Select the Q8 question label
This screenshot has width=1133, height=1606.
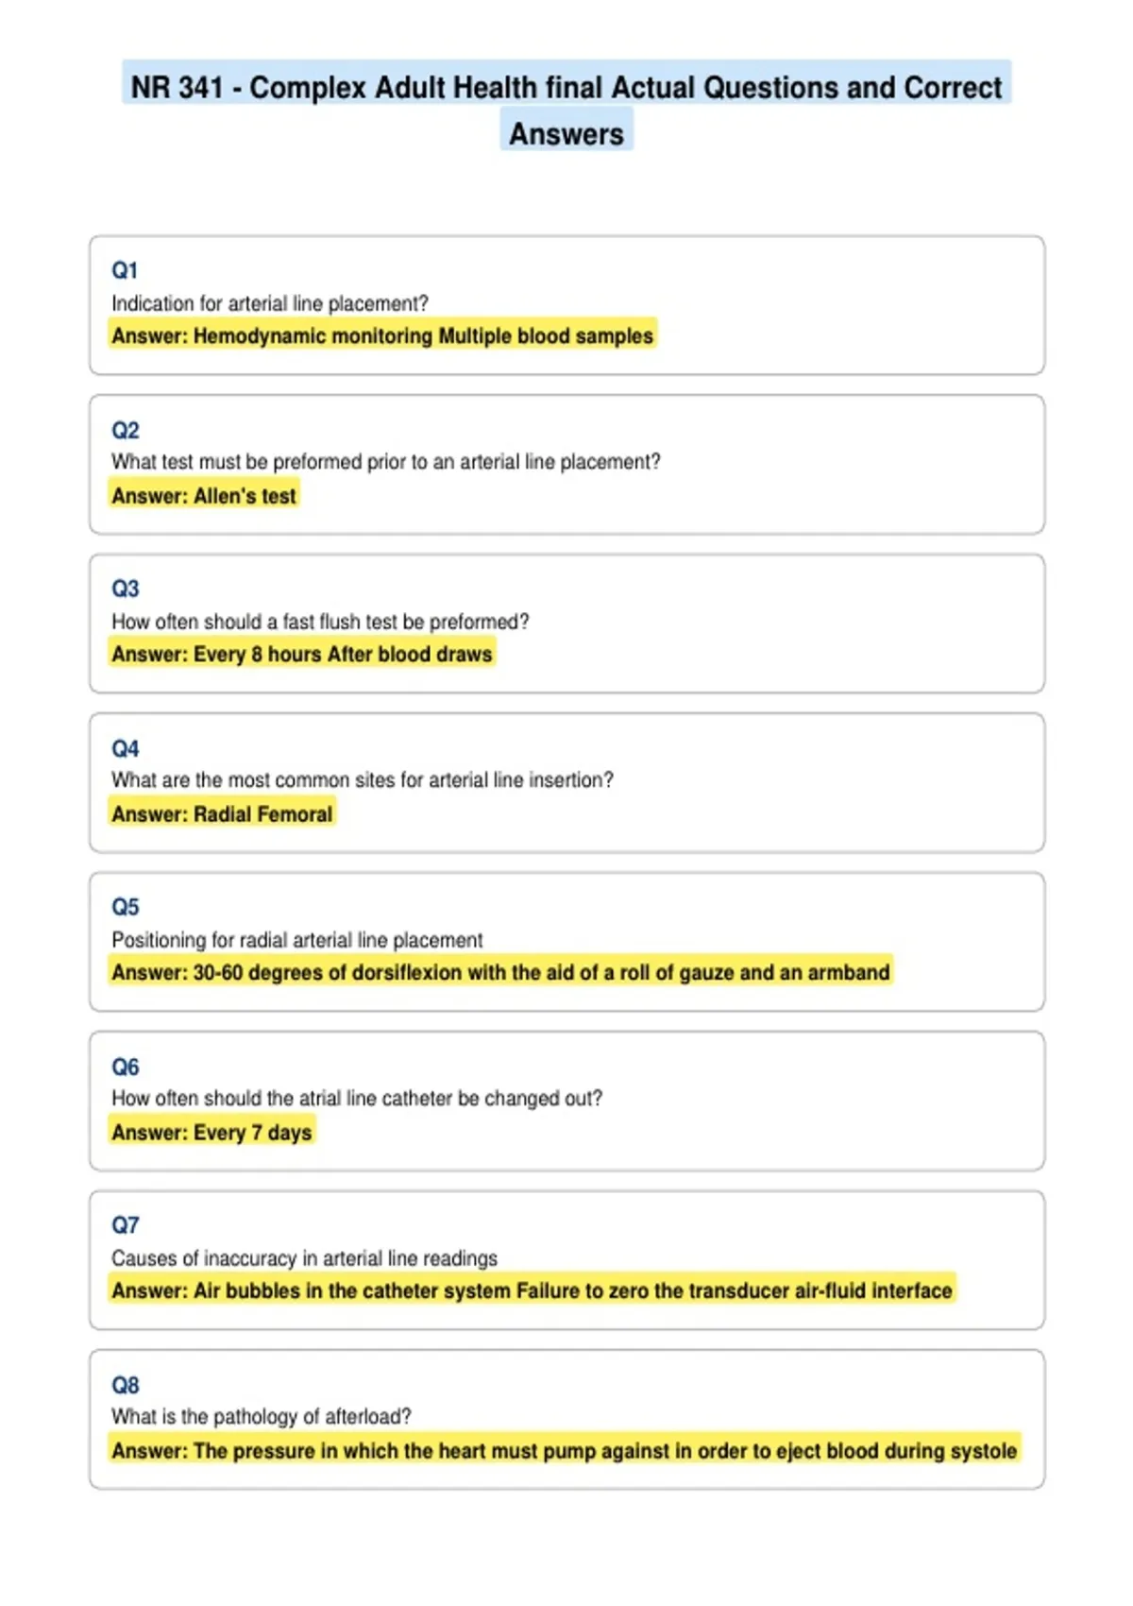pyautogui.click(x=126, y=1385)
